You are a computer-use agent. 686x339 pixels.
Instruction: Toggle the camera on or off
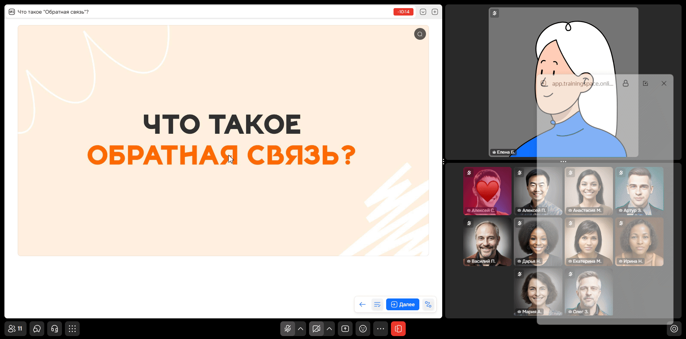click(x=316, y=329)
